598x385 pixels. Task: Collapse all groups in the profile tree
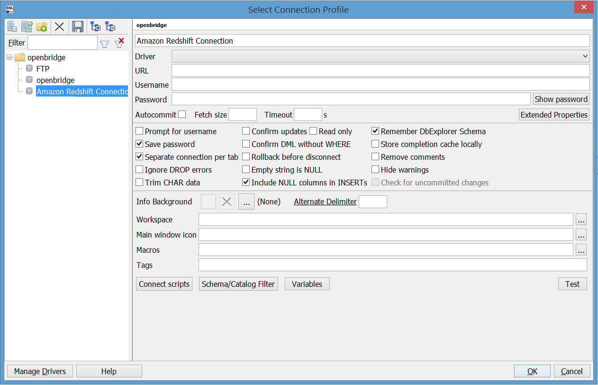point(110,27)
